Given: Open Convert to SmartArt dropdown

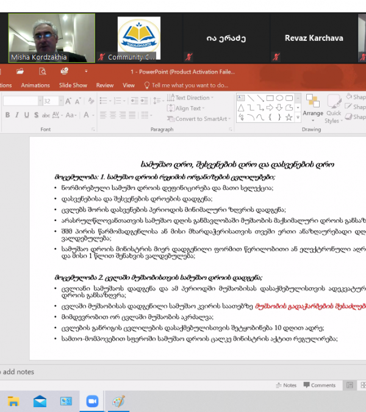Looking at the screenshot, I should [199, 119].
